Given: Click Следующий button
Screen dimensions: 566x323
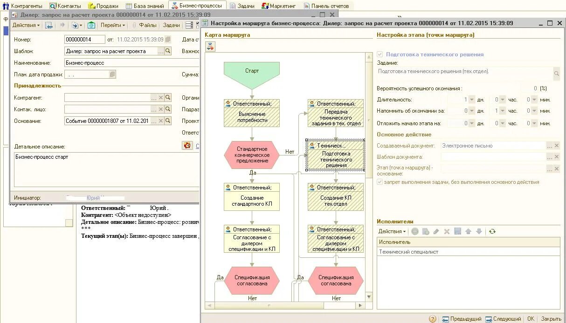Looking at the screenshot, I should (x=504, y=319).
